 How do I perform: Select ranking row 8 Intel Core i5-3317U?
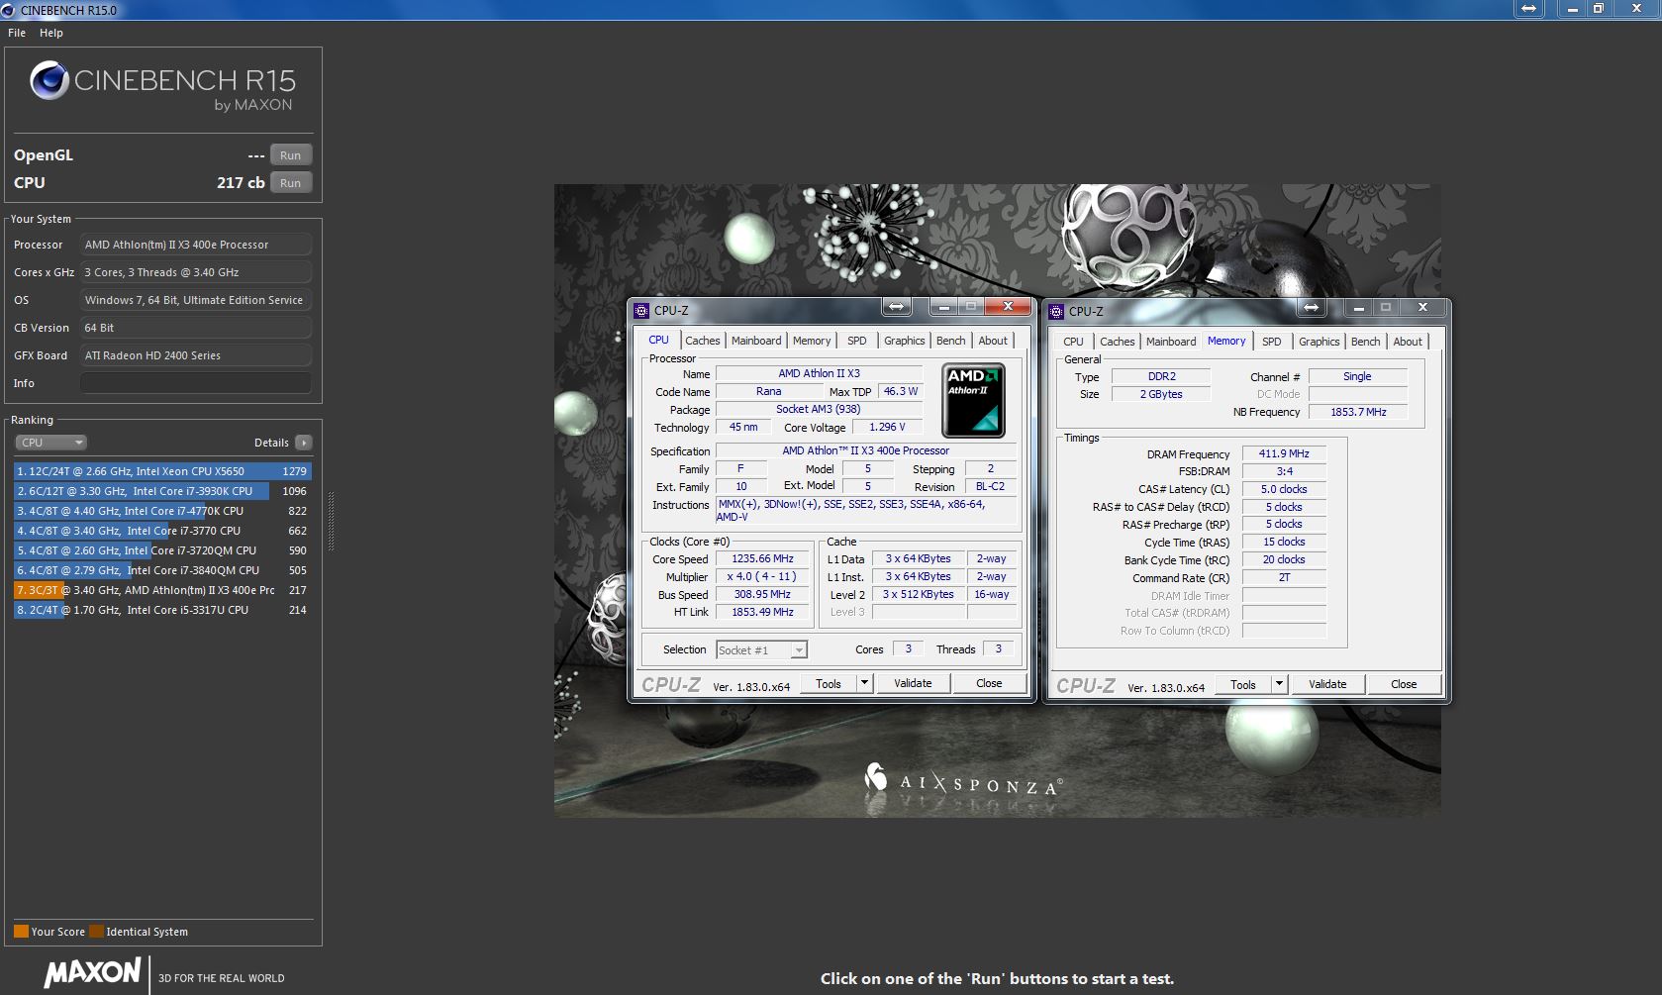(162, 610)
